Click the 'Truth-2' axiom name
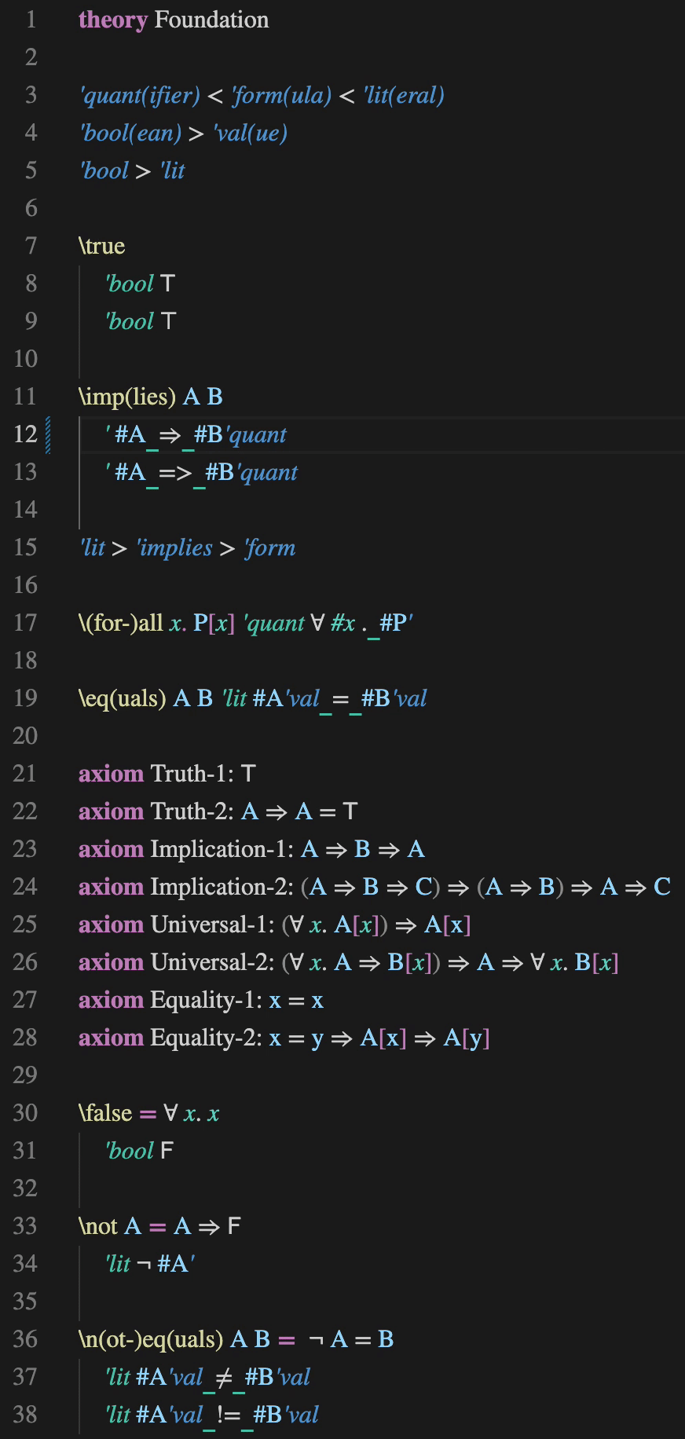The height and width of the screenshot is (1439, 685). tap(192, 811)
